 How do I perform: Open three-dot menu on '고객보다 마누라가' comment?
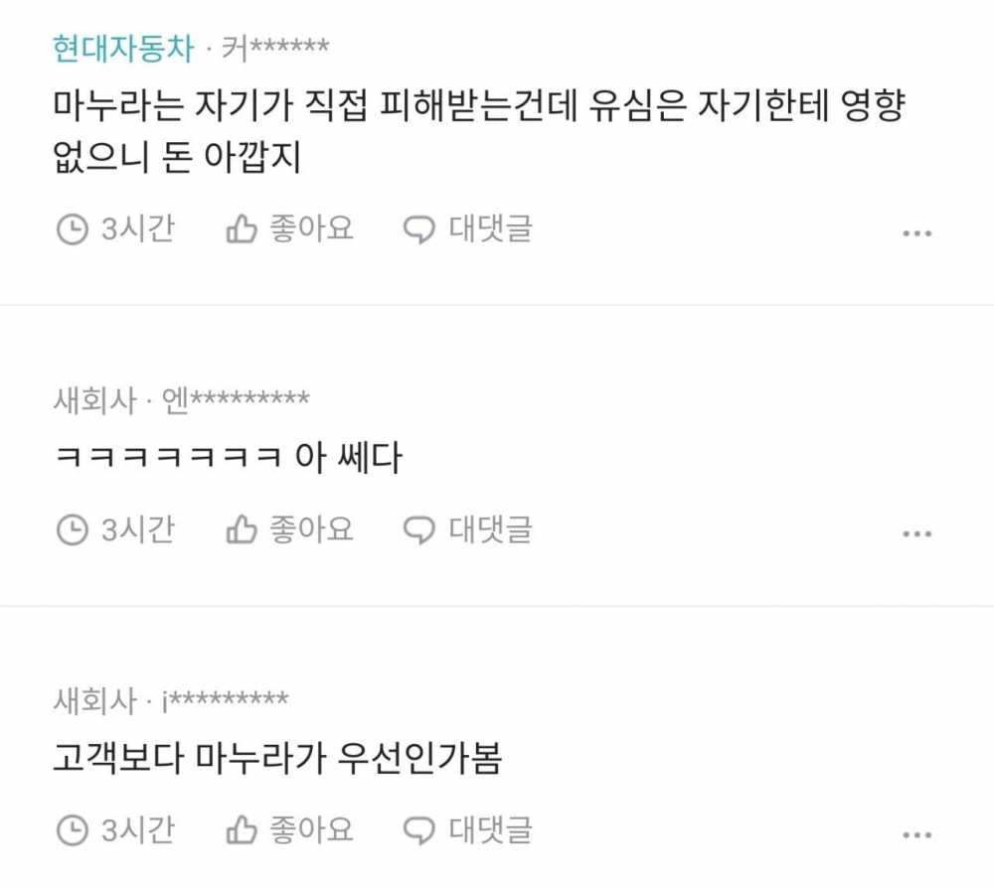(x=917, y=835)
